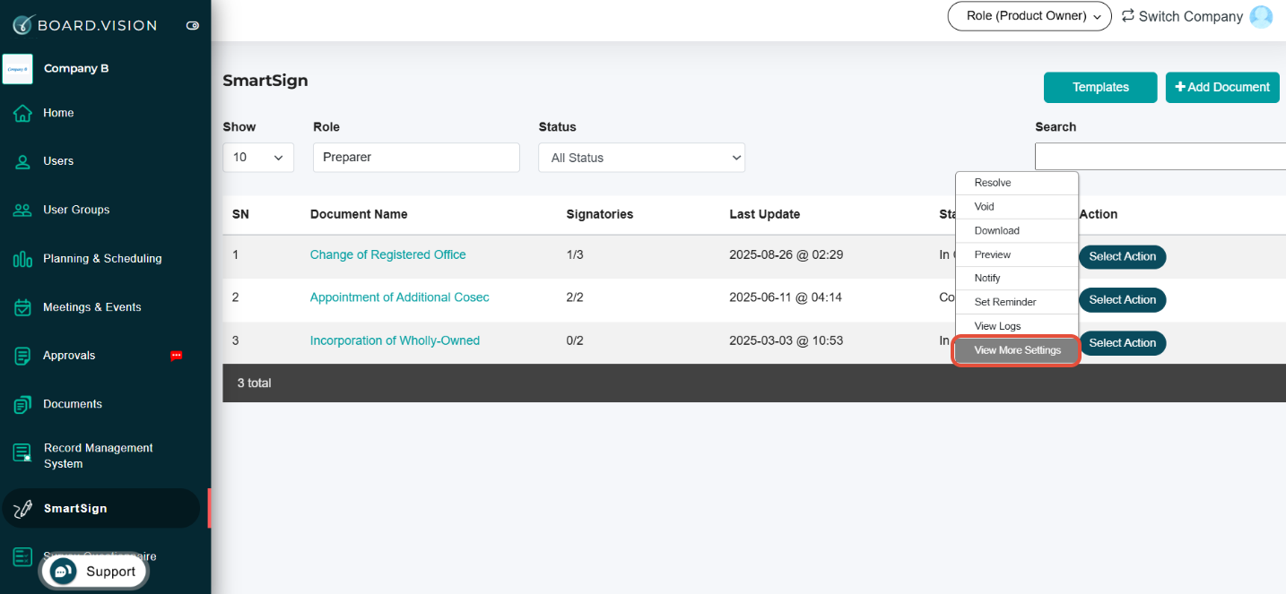Viewport: 1286px width, 594px height.
Task: Choose Download from the action menu
Action: click(1017, 230)
